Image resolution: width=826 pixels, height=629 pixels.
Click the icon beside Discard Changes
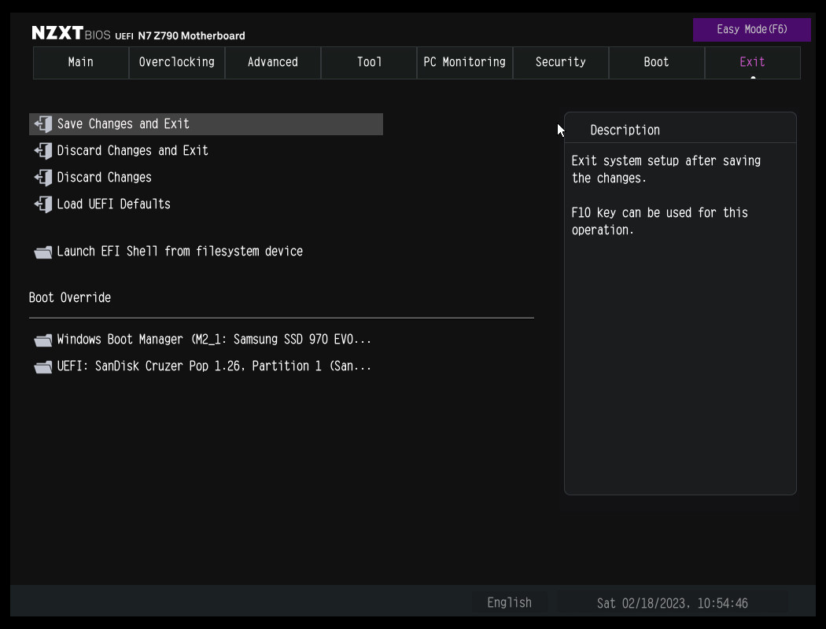43,178
